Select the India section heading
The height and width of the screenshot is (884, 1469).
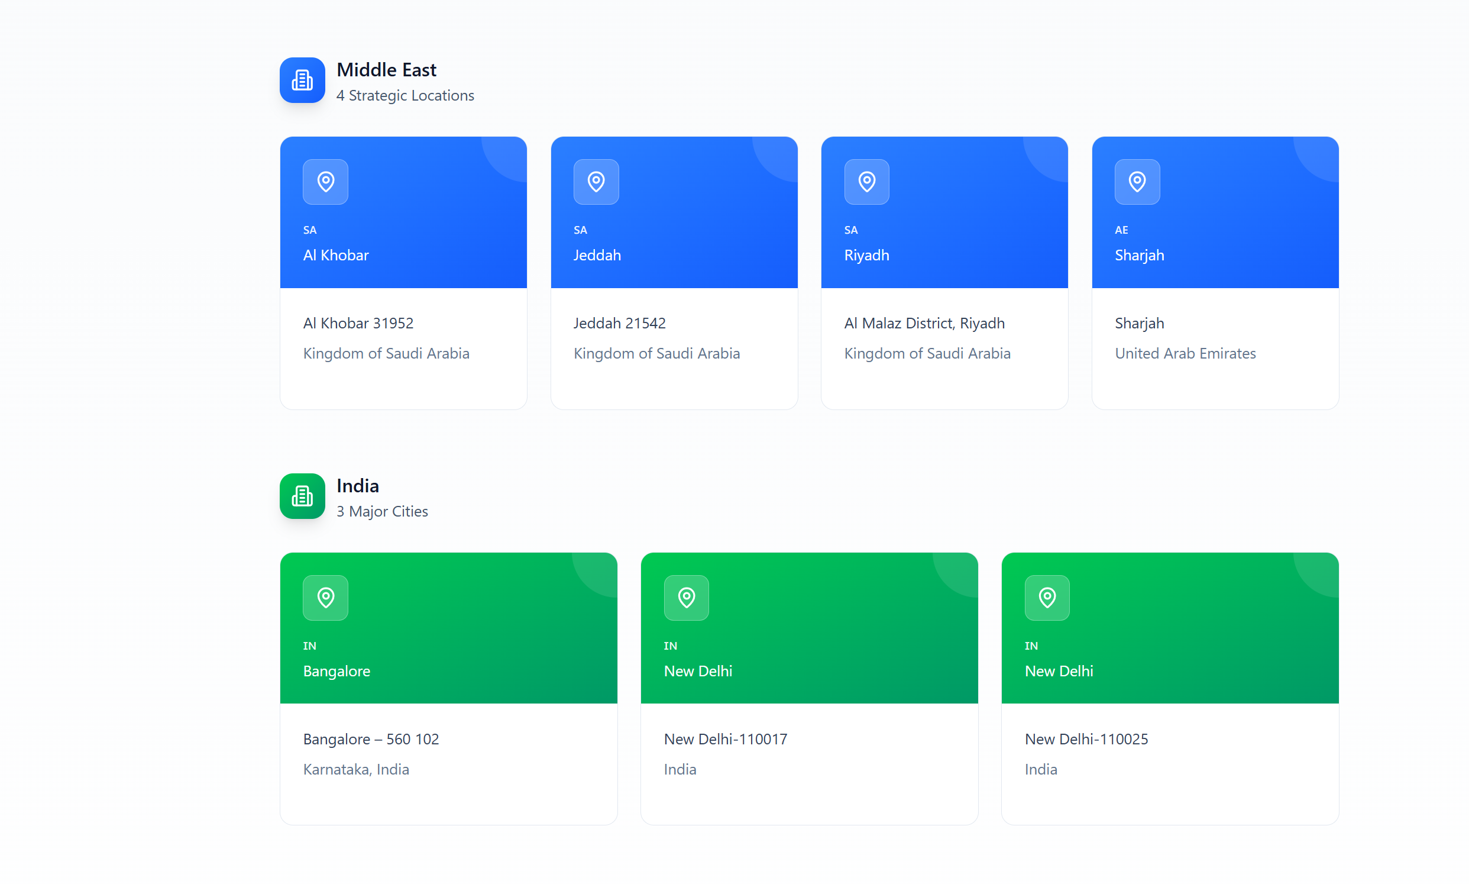coord(357,485)
